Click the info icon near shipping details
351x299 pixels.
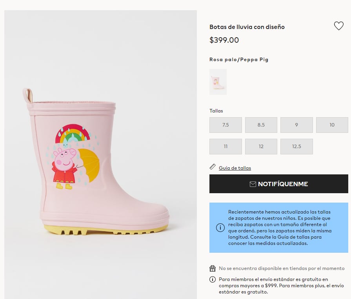pos(212,280)
